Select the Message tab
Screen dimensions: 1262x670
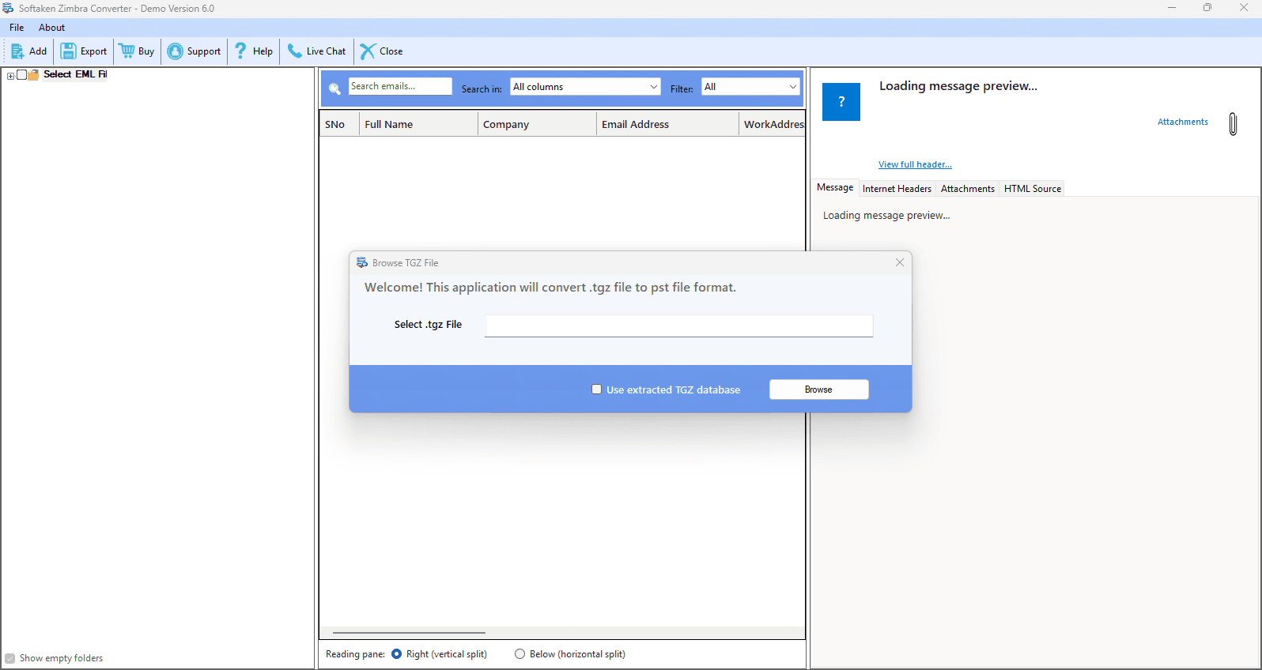[x=835, y=188]
